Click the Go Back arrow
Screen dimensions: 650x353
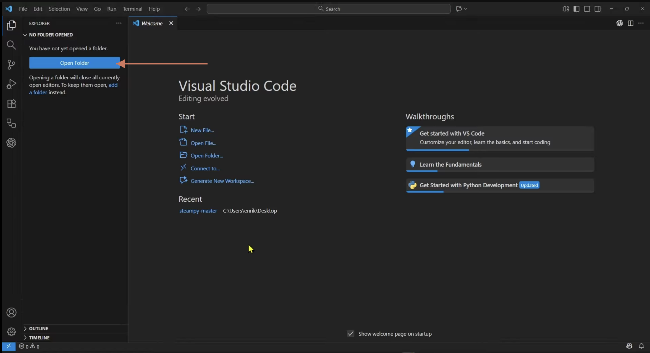click(187, 9)
